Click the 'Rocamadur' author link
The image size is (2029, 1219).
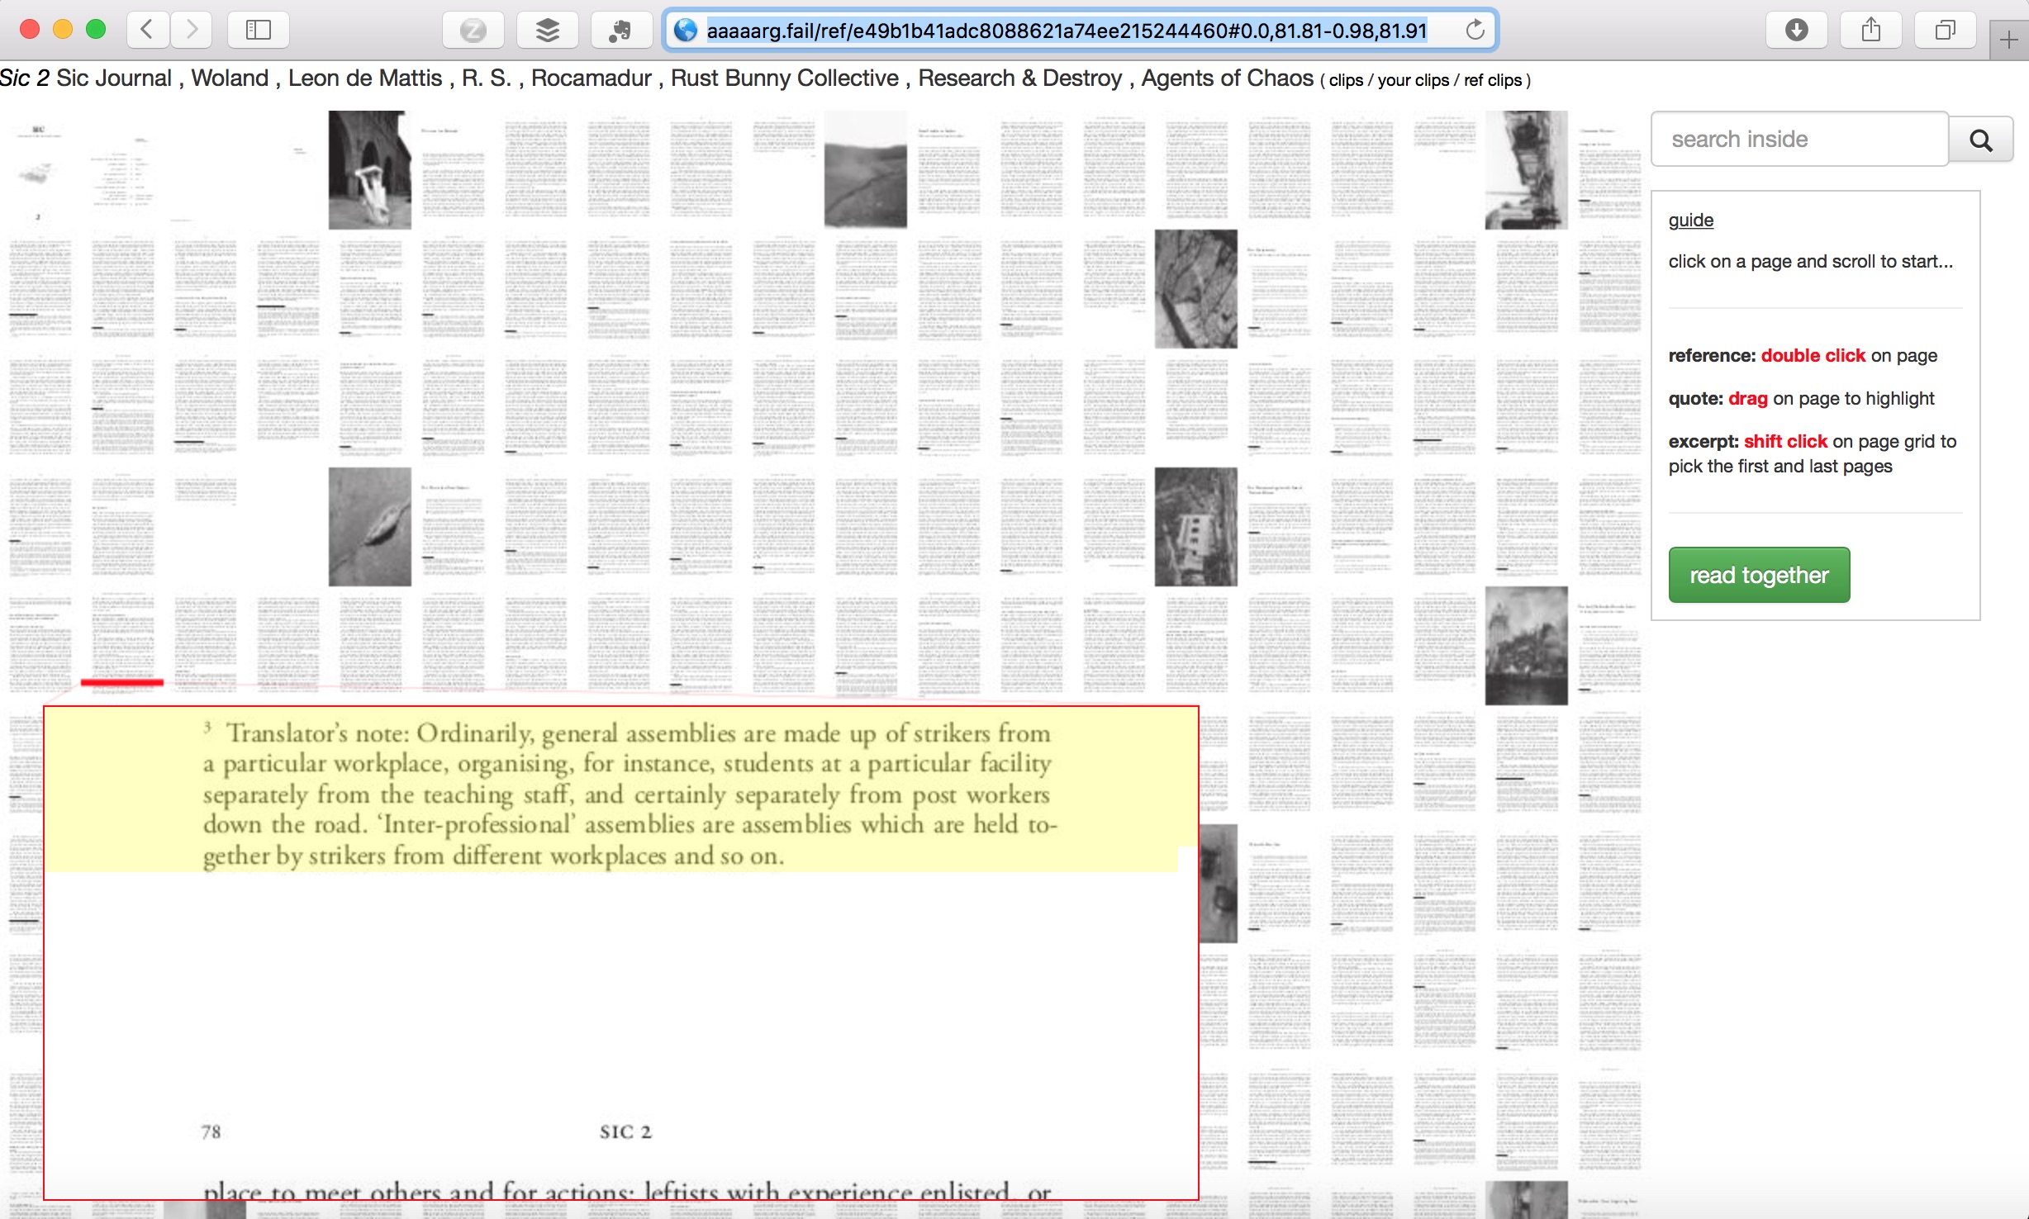coord(591,78)
